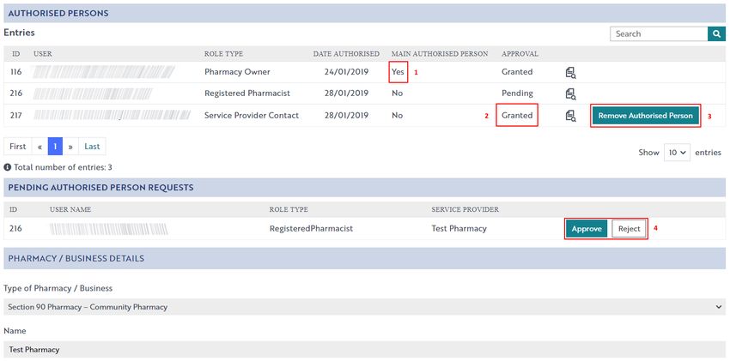Go to First page

[x=18, y=147]
